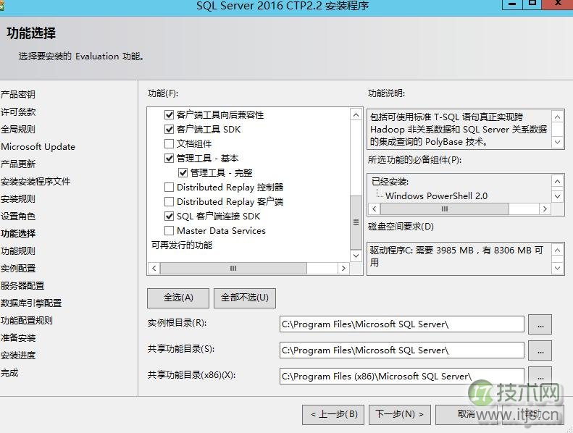The height and width of the screenshot is (433, 573).
Task: Select 设置角色 step in sidebar
Action: tap(18, 216)
